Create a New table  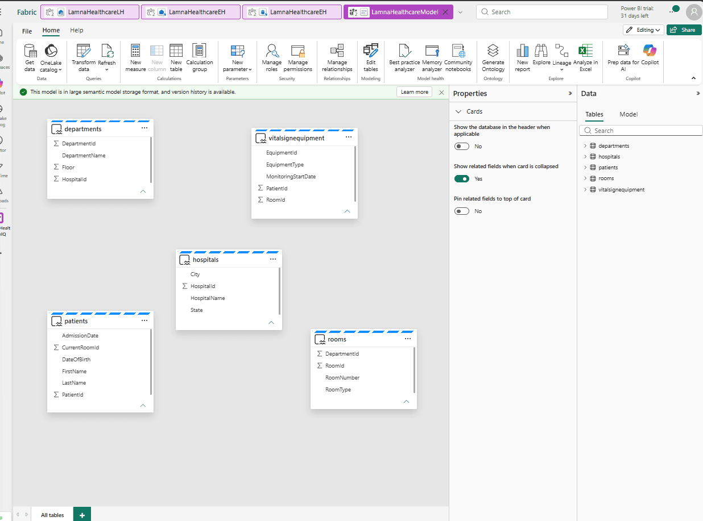point(176,58)
